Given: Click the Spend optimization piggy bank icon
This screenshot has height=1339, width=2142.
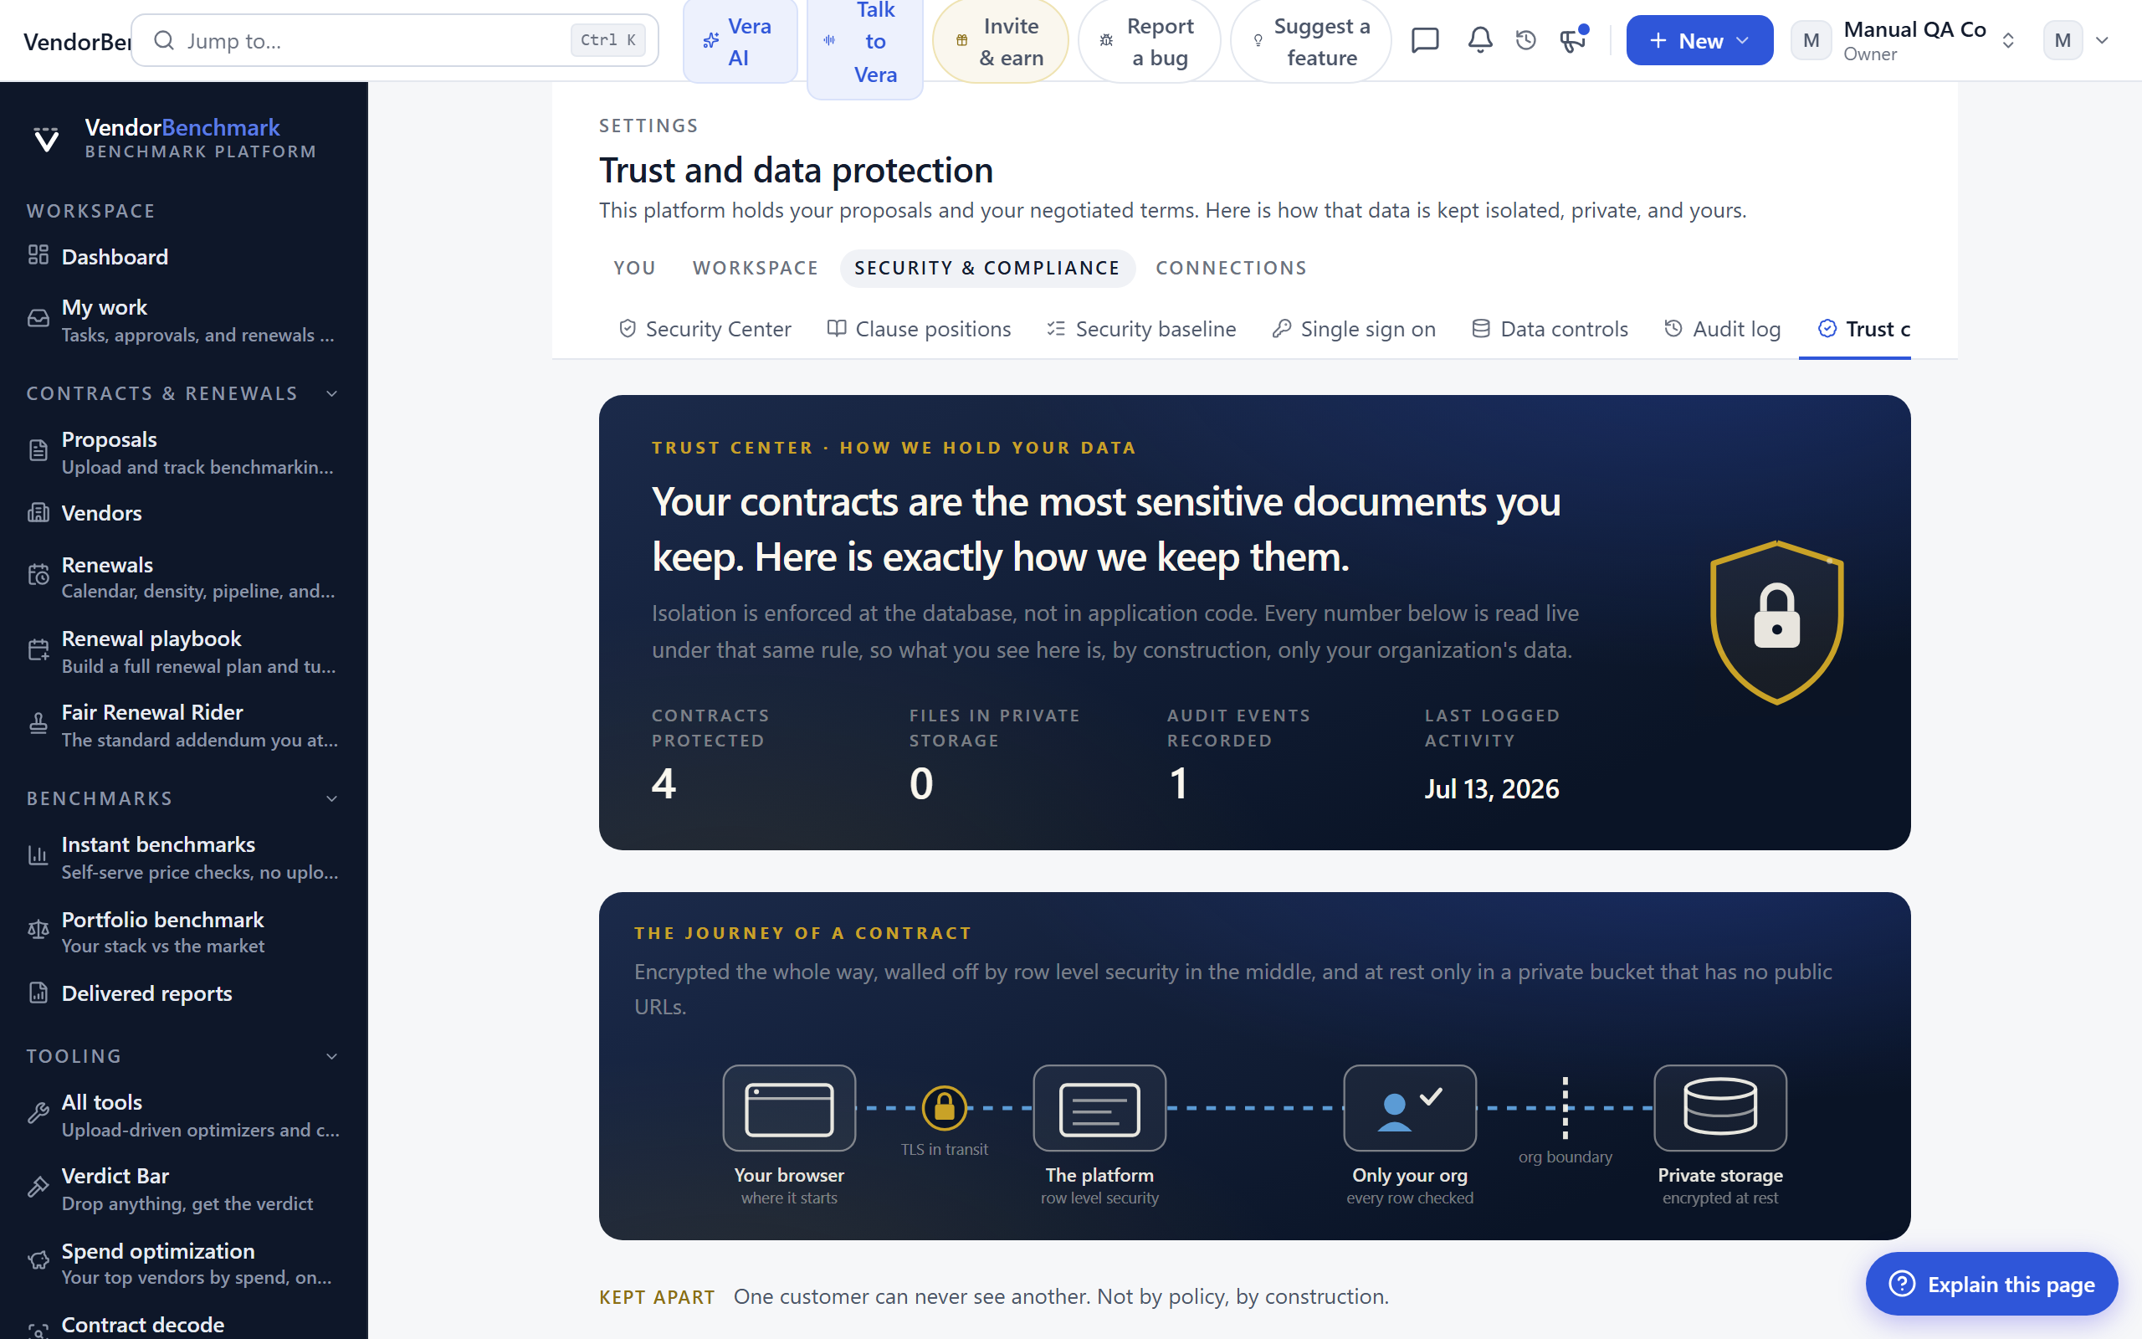Looking at the screenshot, I should click(38, 1261).
